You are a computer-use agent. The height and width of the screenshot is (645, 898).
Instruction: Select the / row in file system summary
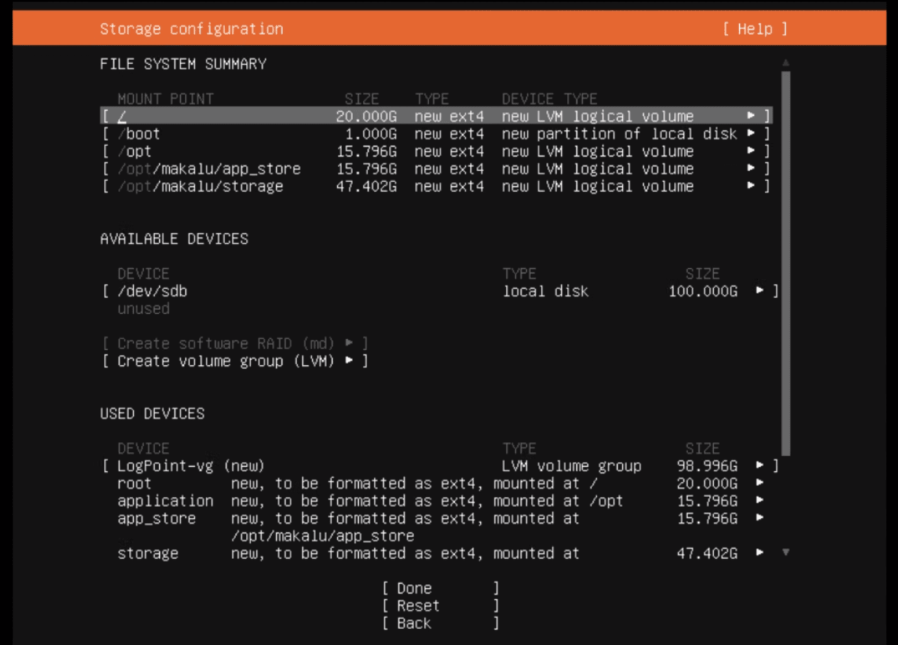(232, 116)
